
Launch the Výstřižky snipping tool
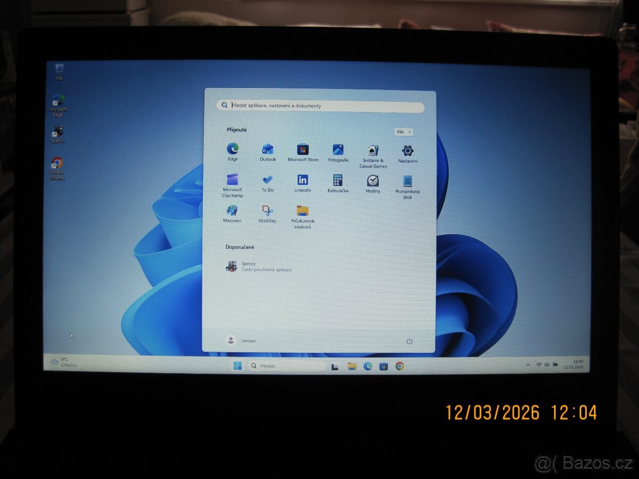coord(267,212)
